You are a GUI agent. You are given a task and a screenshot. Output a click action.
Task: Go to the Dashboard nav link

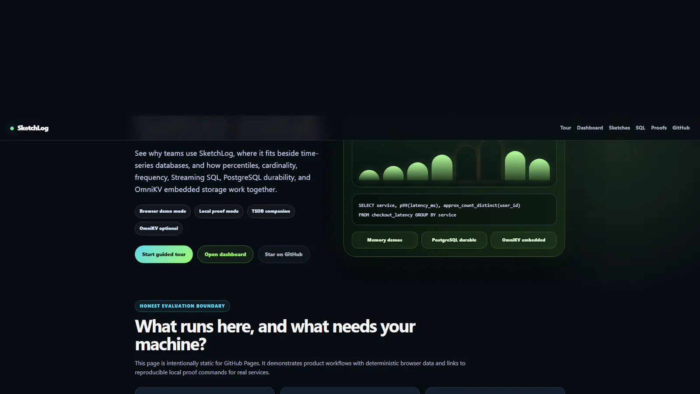(590, 128)
